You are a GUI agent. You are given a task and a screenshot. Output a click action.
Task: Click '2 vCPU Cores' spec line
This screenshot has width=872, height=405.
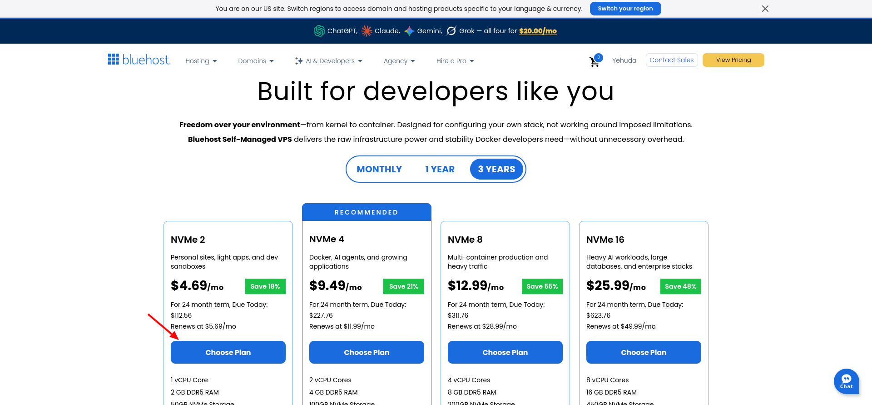click(x=330, y=380)
